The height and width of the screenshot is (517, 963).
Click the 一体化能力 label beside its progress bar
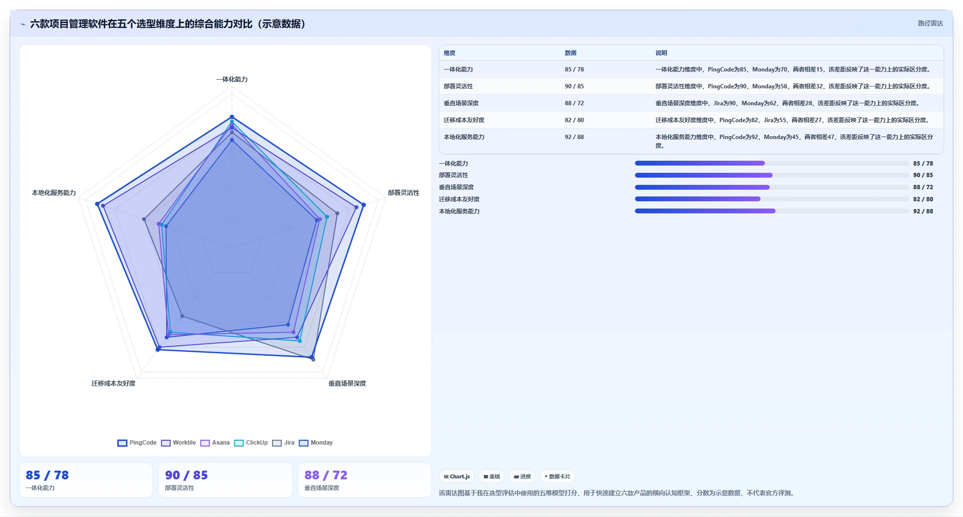(x=453, y=164)
